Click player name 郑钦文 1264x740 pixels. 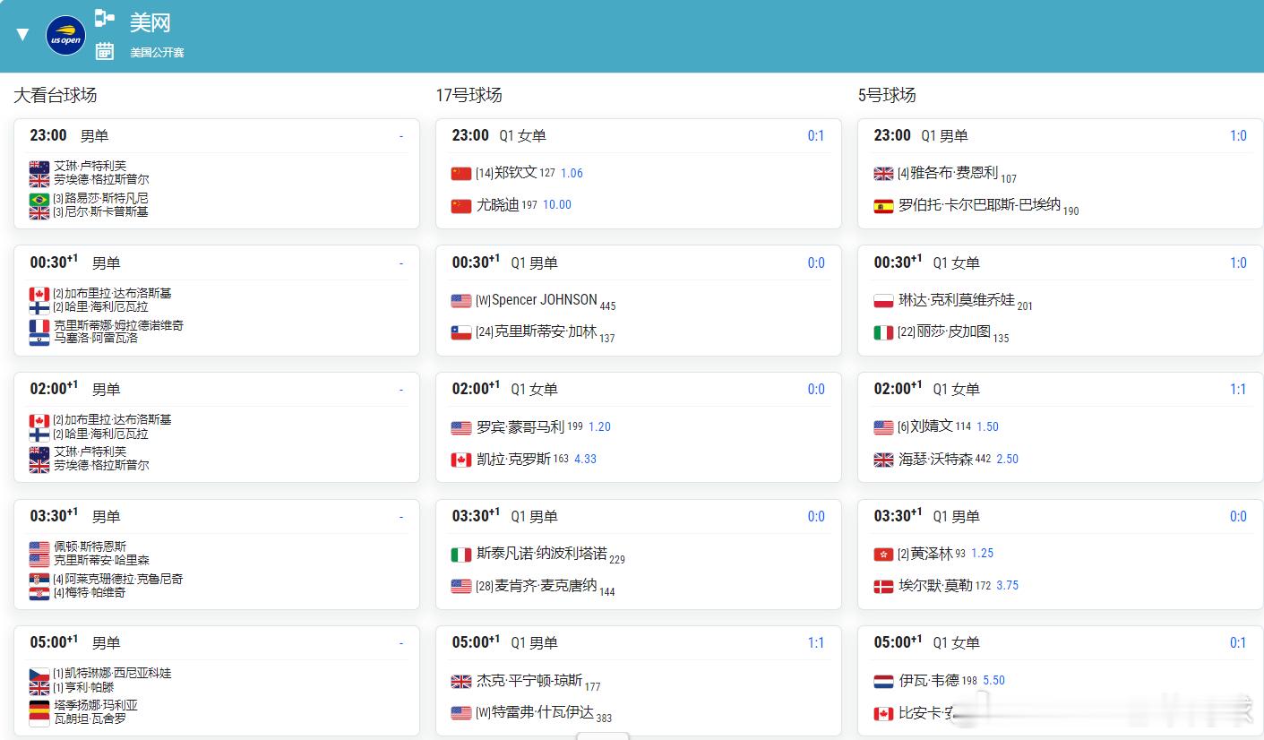pos(516,173)
